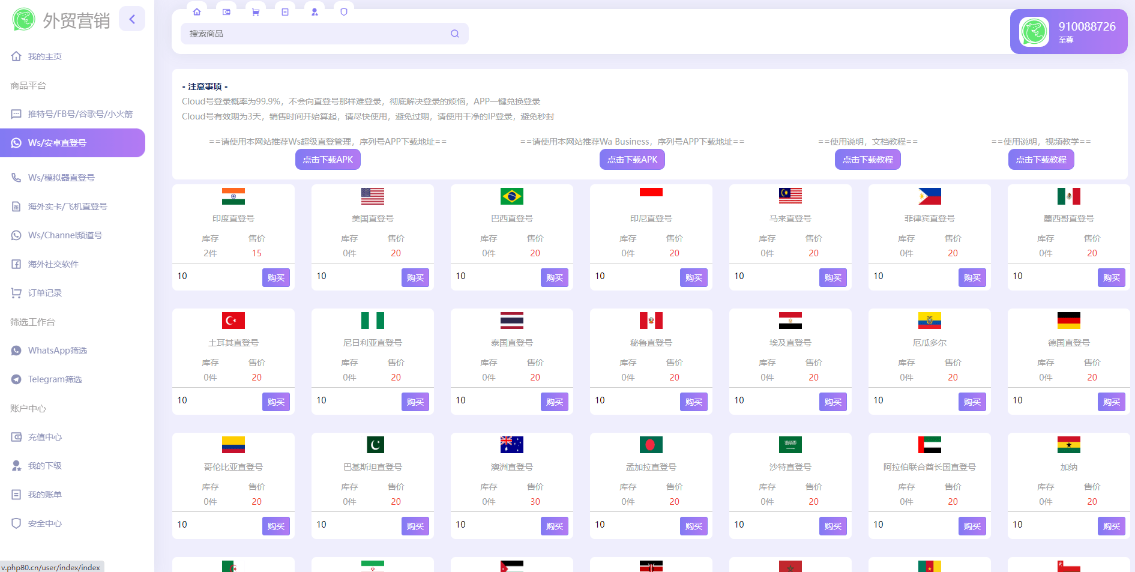Go to 充值中心 in sidebar
Viewport: 1135px width, 572px height.
(x=45, y=437)
